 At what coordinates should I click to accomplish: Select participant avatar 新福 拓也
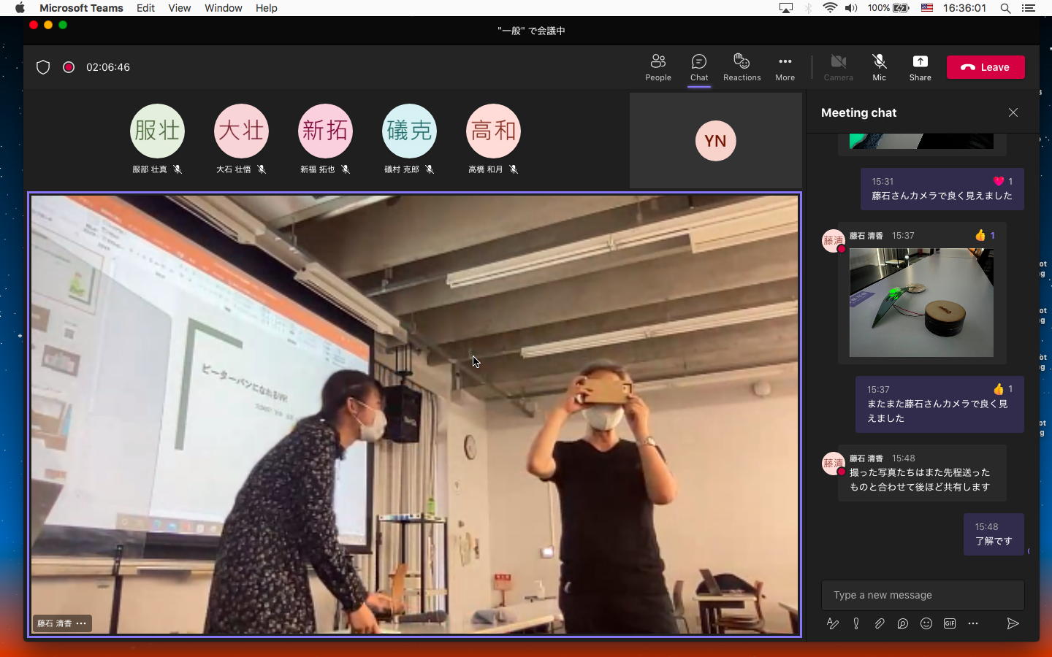pyautogui.click(x=325, y=131)
